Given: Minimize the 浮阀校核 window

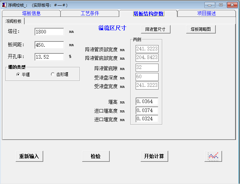Looking at the screenshot, I should 210,5.
